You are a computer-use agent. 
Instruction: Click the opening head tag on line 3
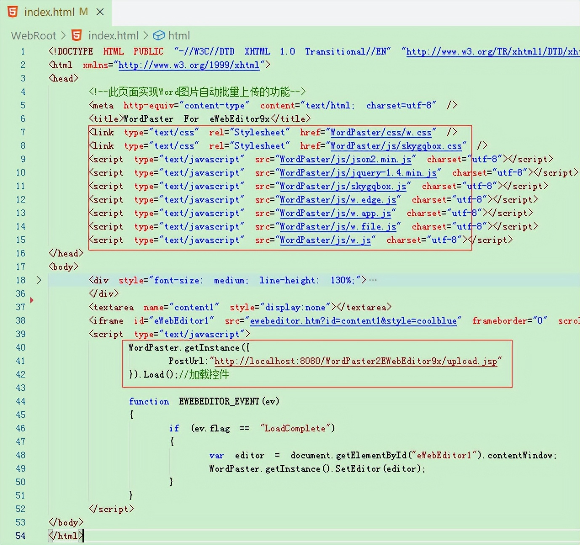pos(64,79)
